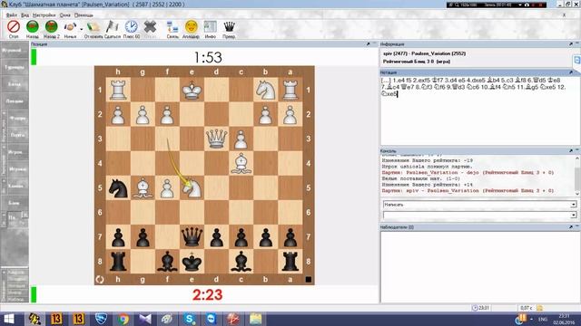Viewport: 581px width, 326px height.
Task: Click the Отложить (adjourn) envelope icon
Action: 93,27
